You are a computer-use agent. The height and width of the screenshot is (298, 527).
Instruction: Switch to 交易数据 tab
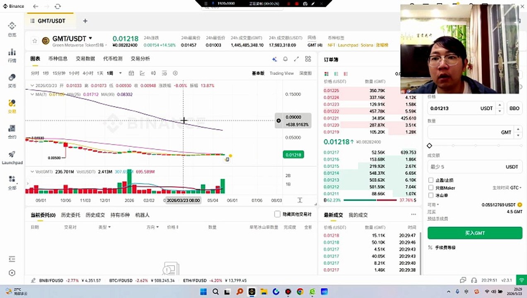[x=85, y=59]
